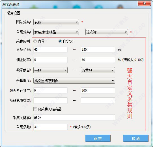Viewport: 153px width, 147px height.
Task: Tick the 只采集天猫商品 checkbox
Action: pos(35,109)
